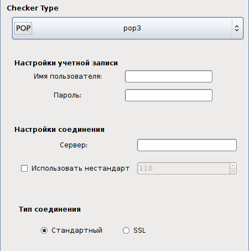Open the Checker Type pop3 dropdown

coord(128,28)
